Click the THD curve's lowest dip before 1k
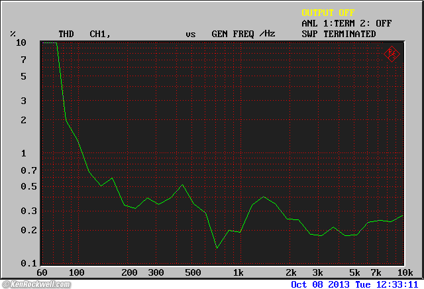This screenshot has width=424, height=289. 217,248
